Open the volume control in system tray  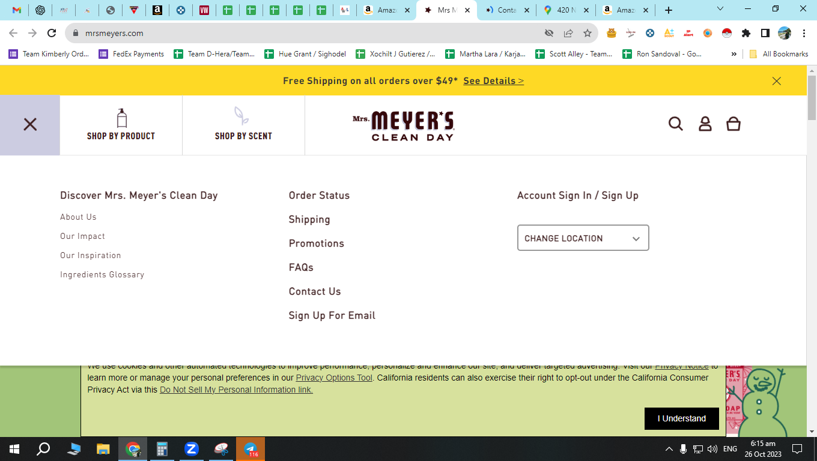[x=712, y=449]
